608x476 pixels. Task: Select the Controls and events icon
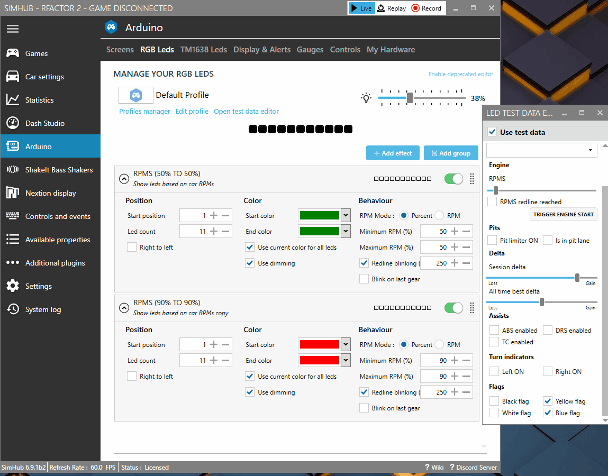click(x=13, y=216)
